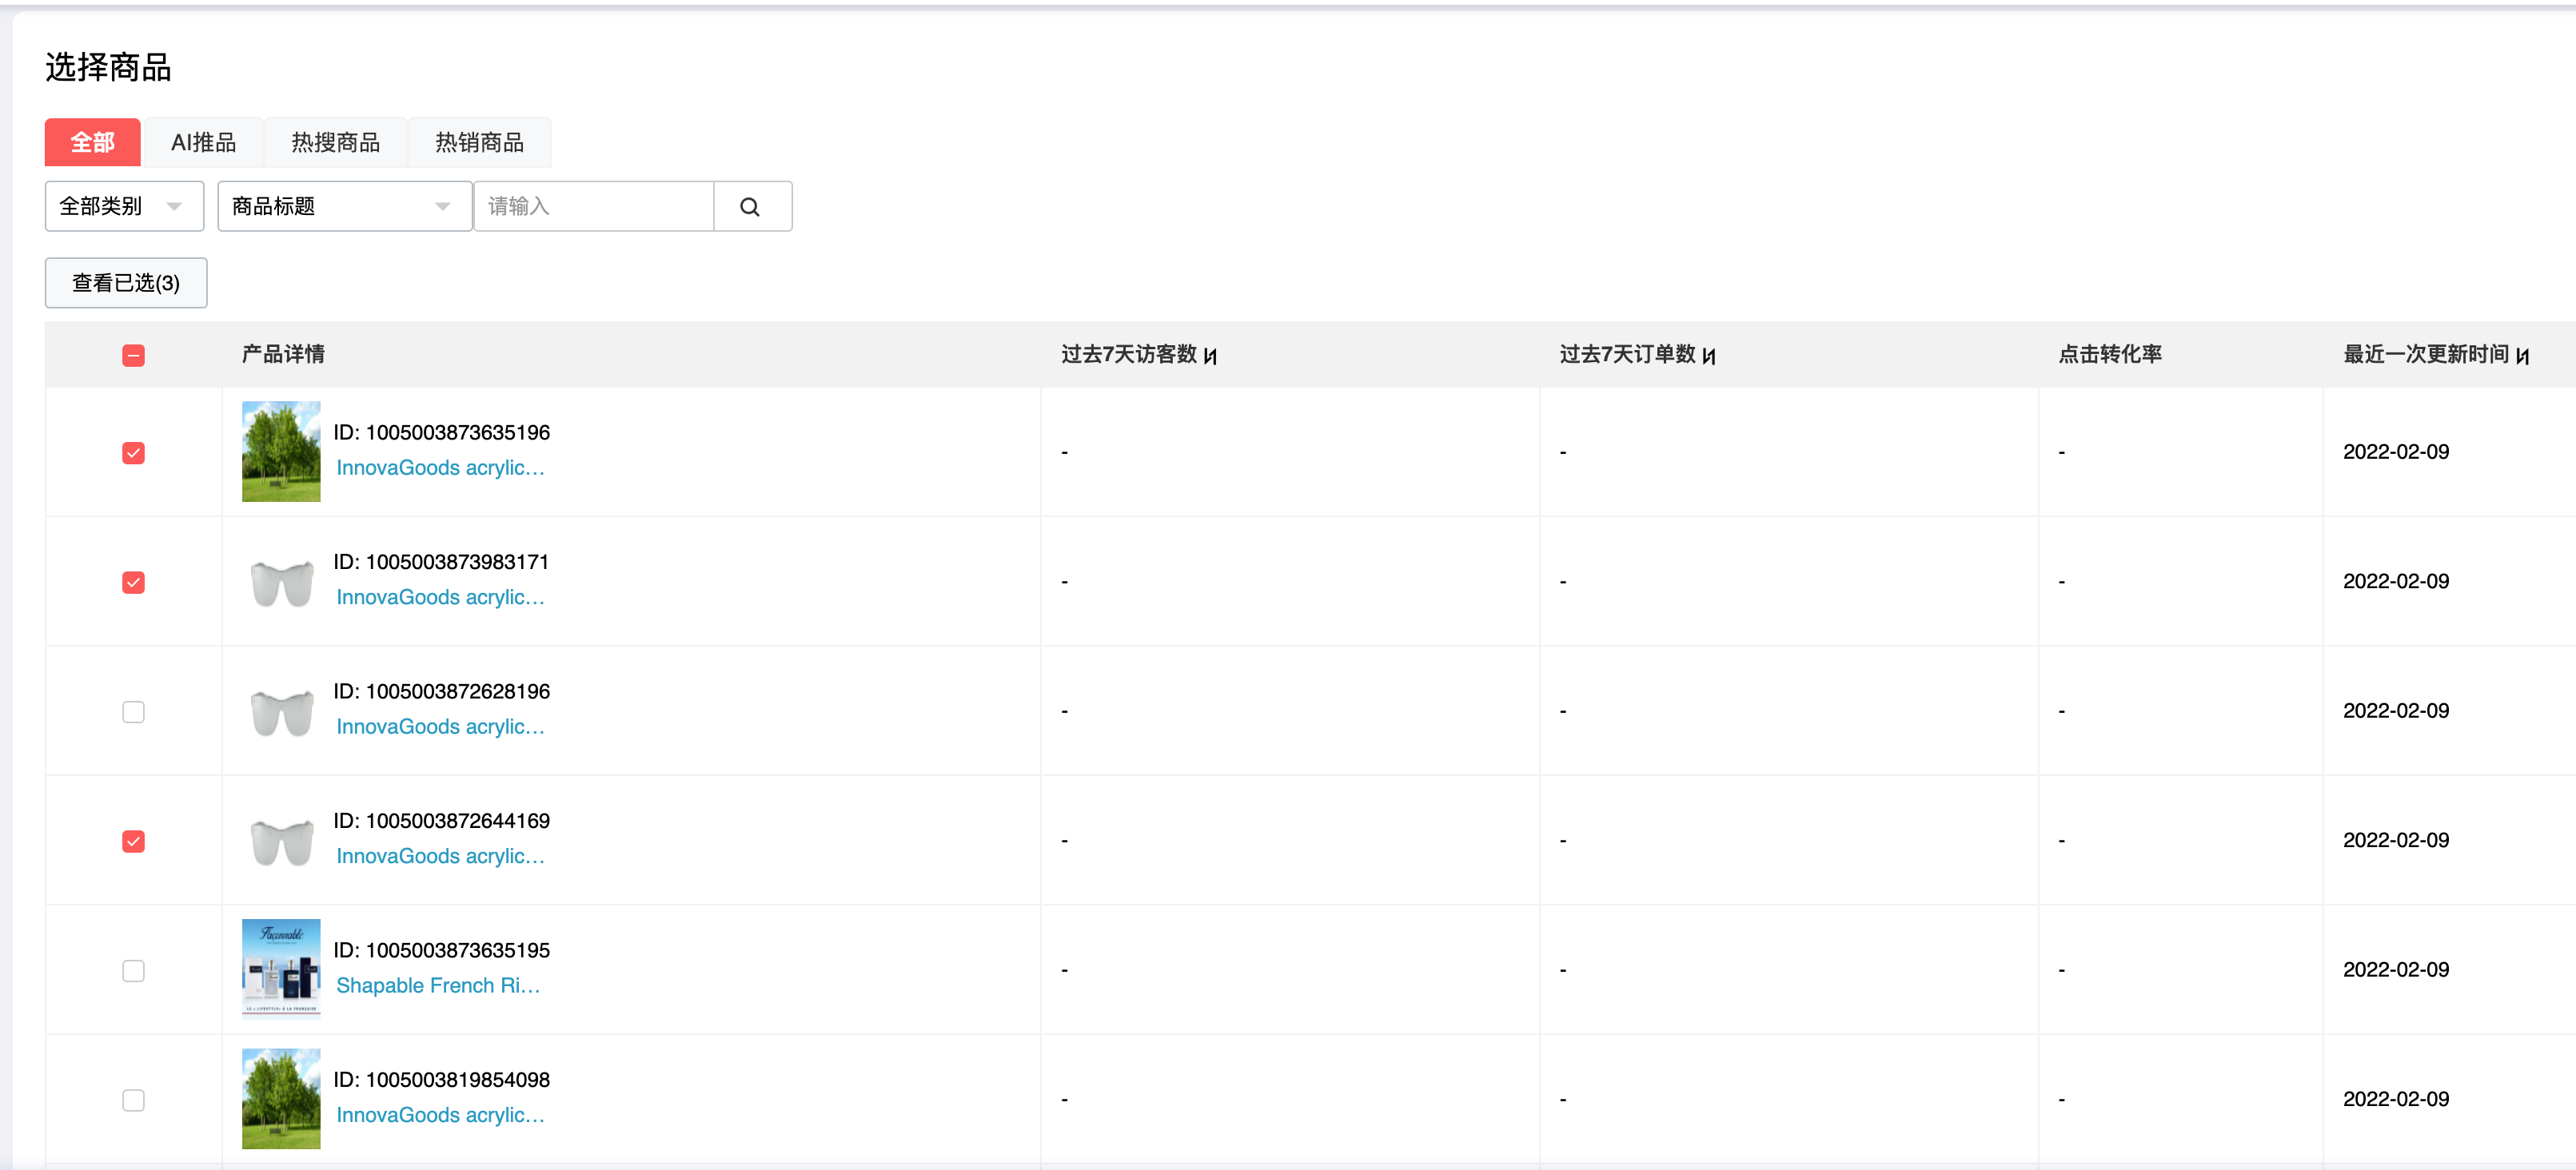Check product 1005003872628196 checkbox
Screen dimensions: 2576x1170
point(133,711)
